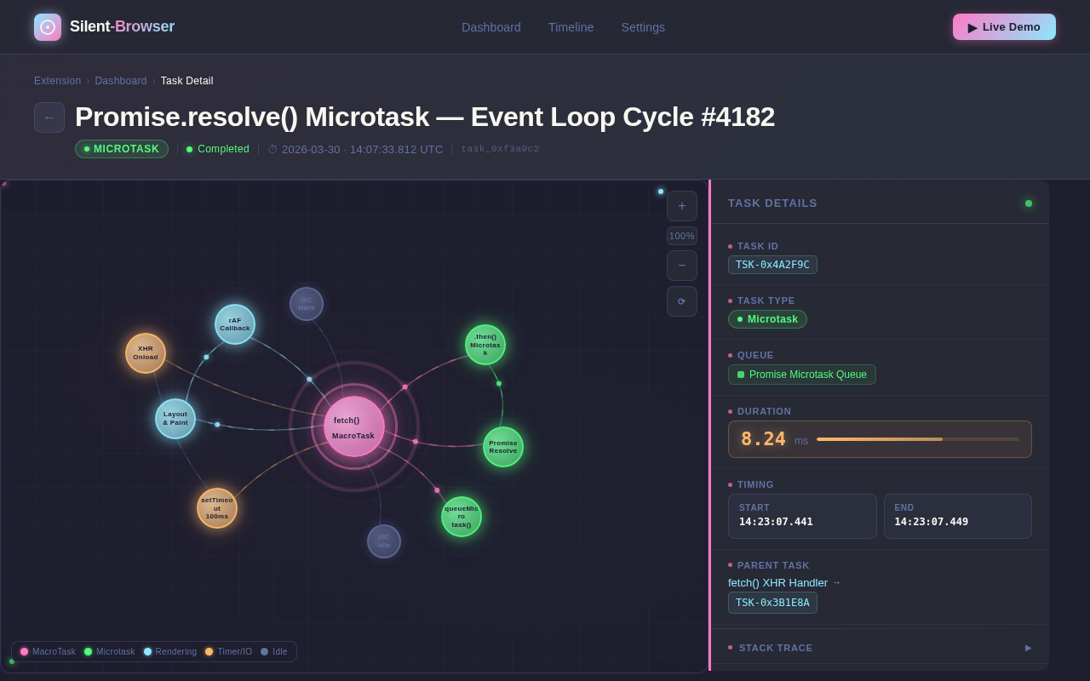Select the setTimeout 100ms node
1090x681 pixels.
[x=217, y=507]
